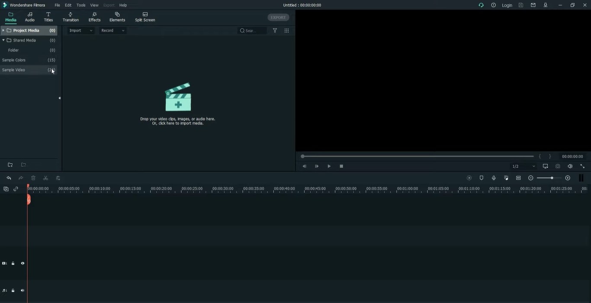This screenshot has width=591, height=303.
Task: Open the edit adjustment sliders icon
Action: coord(58,178)
